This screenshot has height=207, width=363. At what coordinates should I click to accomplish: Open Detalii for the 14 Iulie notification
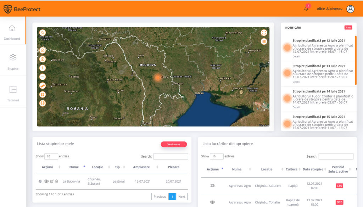coord(296,107)
